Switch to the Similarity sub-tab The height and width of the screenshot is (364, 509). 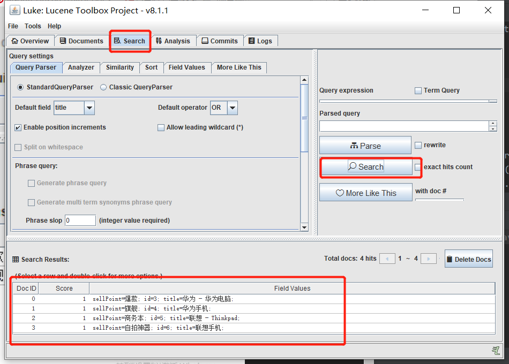pyautogui.click(x=120, y=67)
